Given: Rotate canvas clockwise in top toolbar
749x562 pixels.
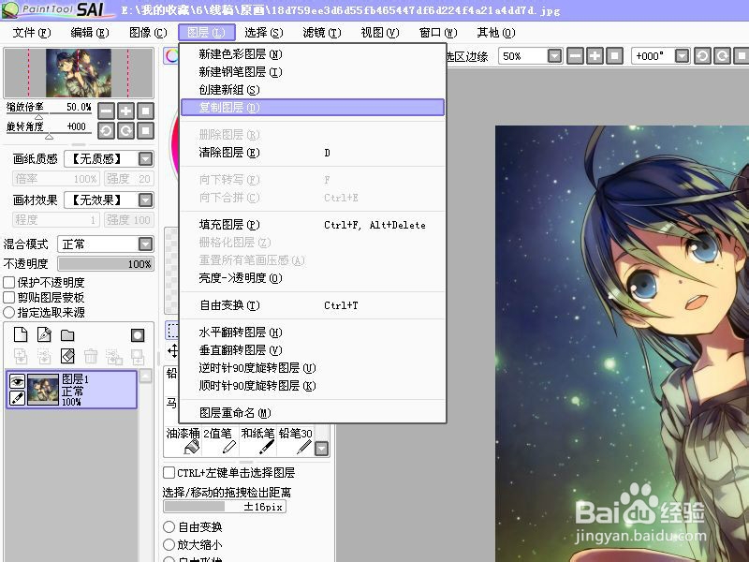Looking at the screenshot, I should coord(722,56).
